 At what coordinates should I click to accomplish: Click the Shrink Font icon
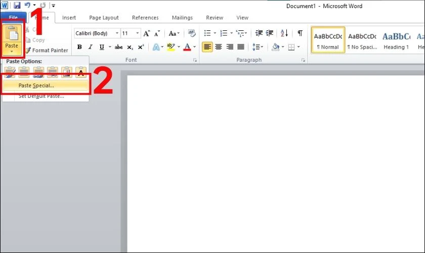coord(157,33)
